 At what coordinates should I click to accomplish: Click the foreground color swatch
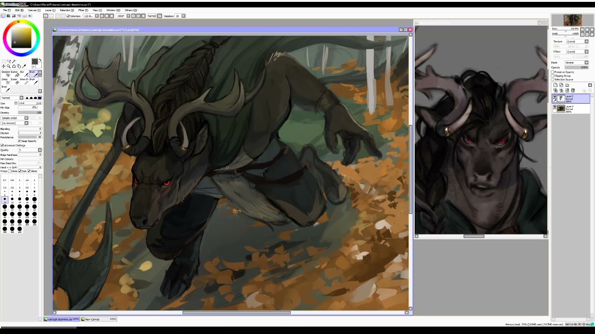coord(34,61)
